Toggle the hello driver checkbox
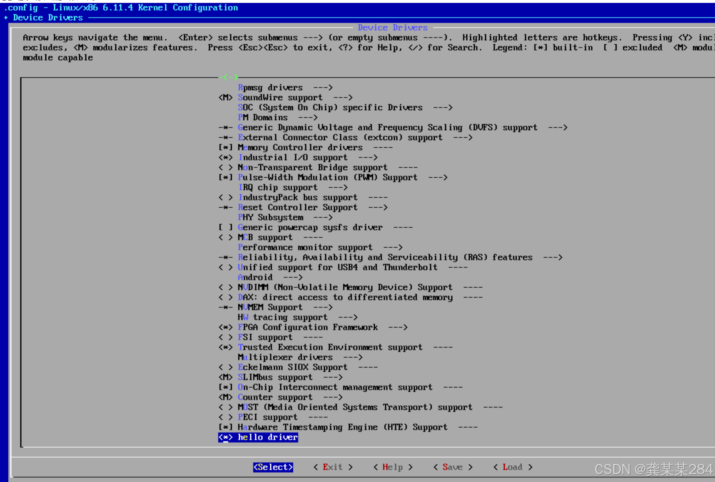This screenshot has width=715, height=482. point(225,437)
